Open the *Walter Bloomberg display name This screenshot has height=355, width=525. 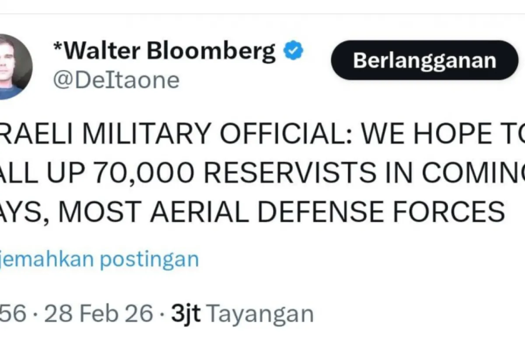(164, 53)
